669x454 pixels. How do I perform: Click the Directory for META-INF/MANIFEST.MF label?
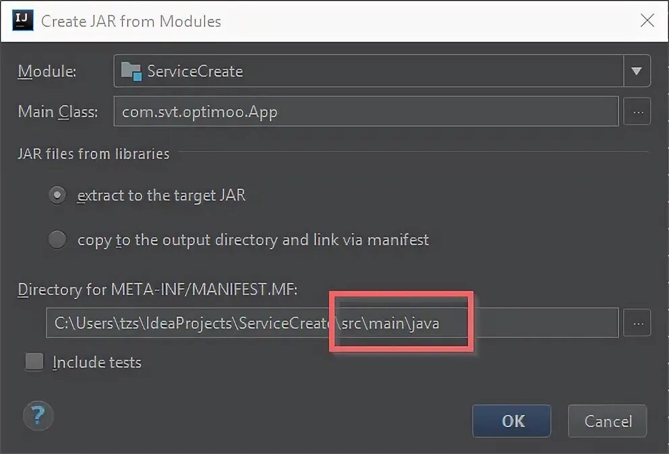click(x=158, y=290)
